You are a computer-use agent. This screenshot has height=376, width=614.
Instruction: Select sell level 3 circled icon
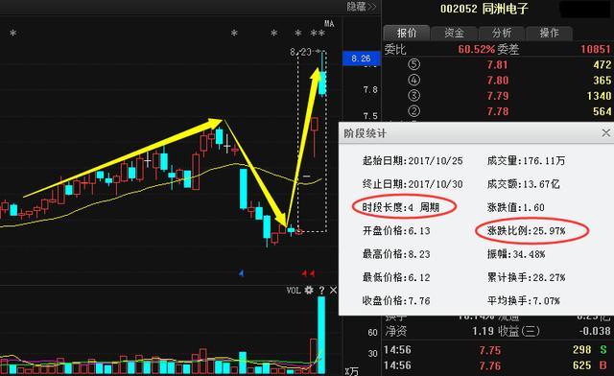pyautogui.click(x=413, y=96)
